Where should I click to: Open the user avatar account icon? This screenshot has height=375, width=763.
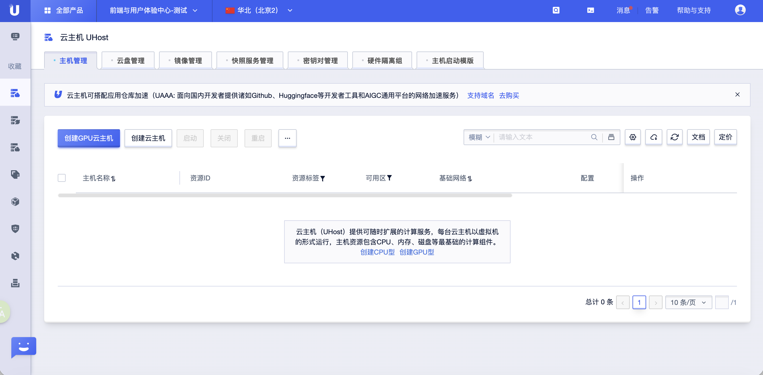coord(740,10)
